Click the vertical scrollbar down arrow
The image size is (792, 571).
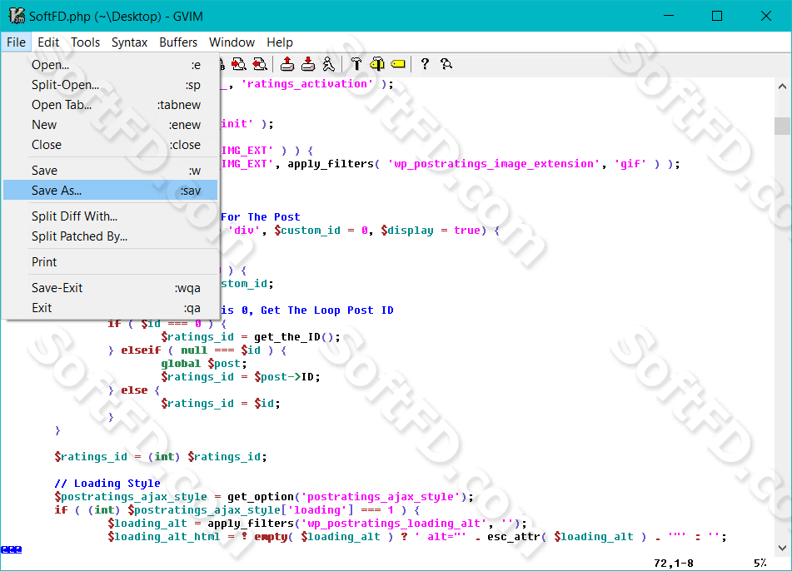[782, 547]
